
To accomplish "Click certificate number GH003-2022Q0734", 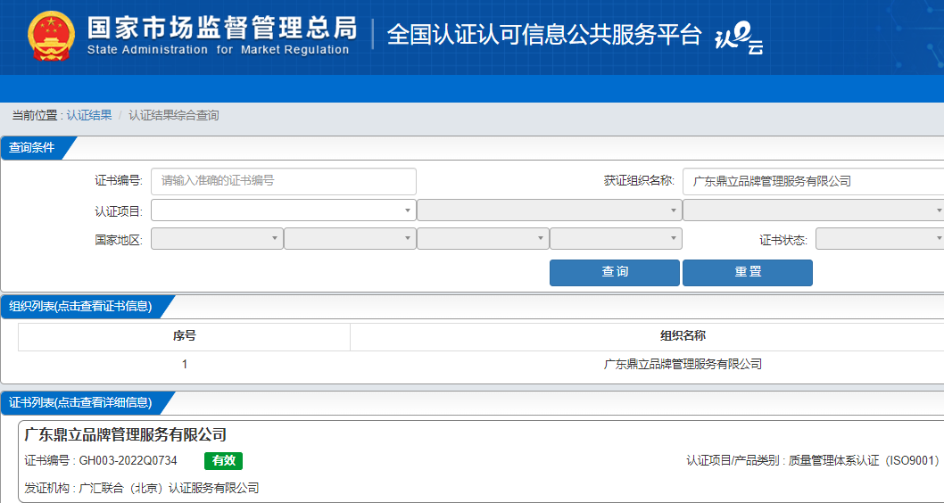I will pyautogui.click(x=128, y=461).
